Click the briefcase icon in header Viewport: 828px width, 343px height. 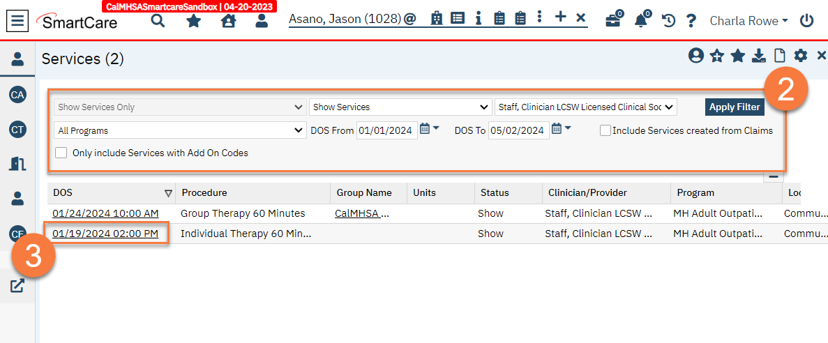[613, 20]
